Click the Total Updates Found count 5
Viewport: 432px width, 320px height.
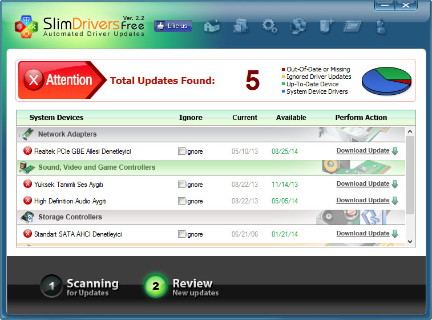pyautogui.click(x=253, y=80)
